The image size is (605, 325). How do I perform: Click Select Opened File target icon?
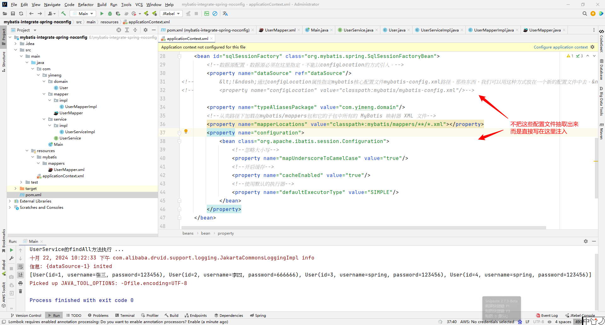point(119,30)
